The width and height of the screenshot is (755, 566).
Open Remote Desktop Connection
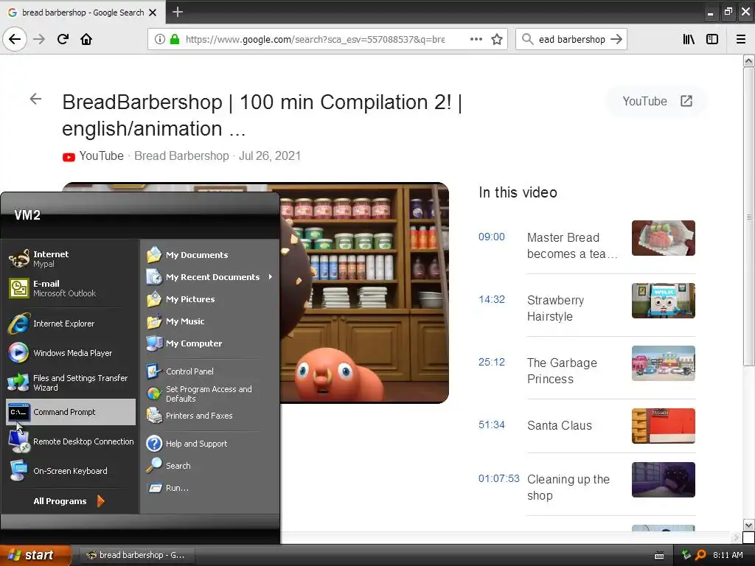coord(70,441)
